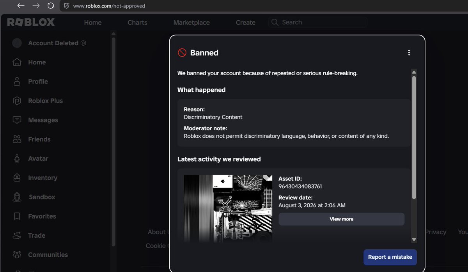Click the Asset ID number 96430434083761

pyautogui.click(x=300, y=186)
